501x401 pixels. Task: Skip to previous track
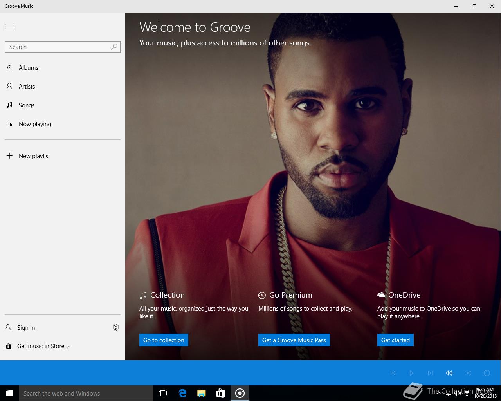[x=393, y=373]
